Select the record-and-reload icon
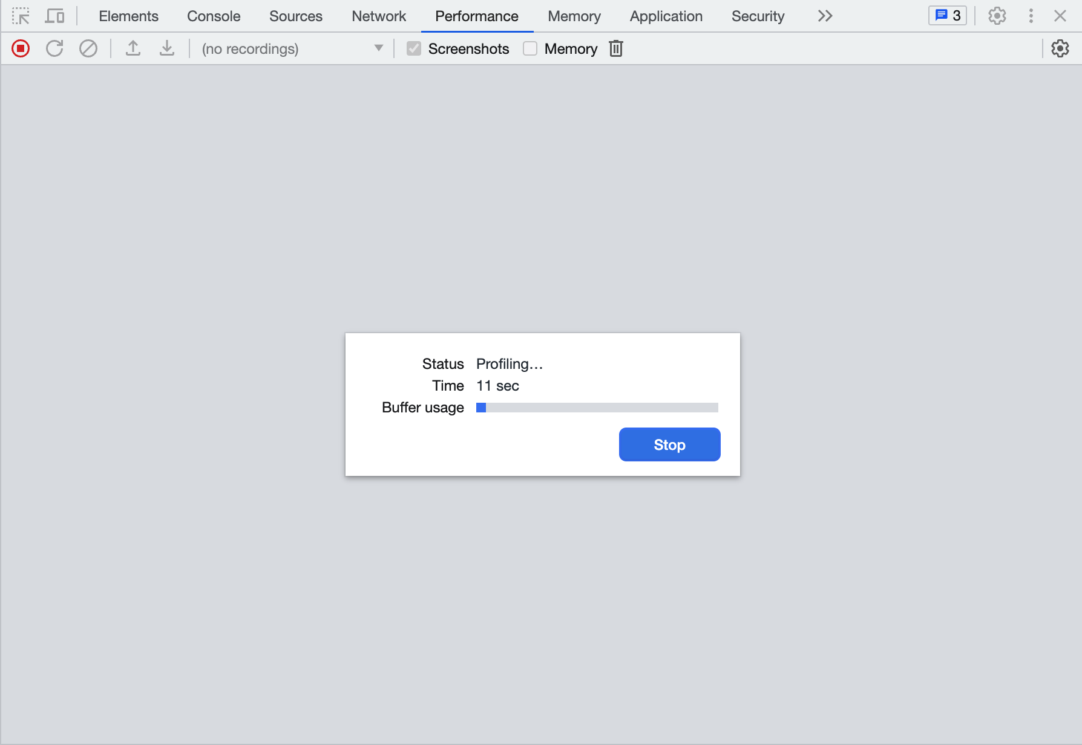 coord(54,48)
